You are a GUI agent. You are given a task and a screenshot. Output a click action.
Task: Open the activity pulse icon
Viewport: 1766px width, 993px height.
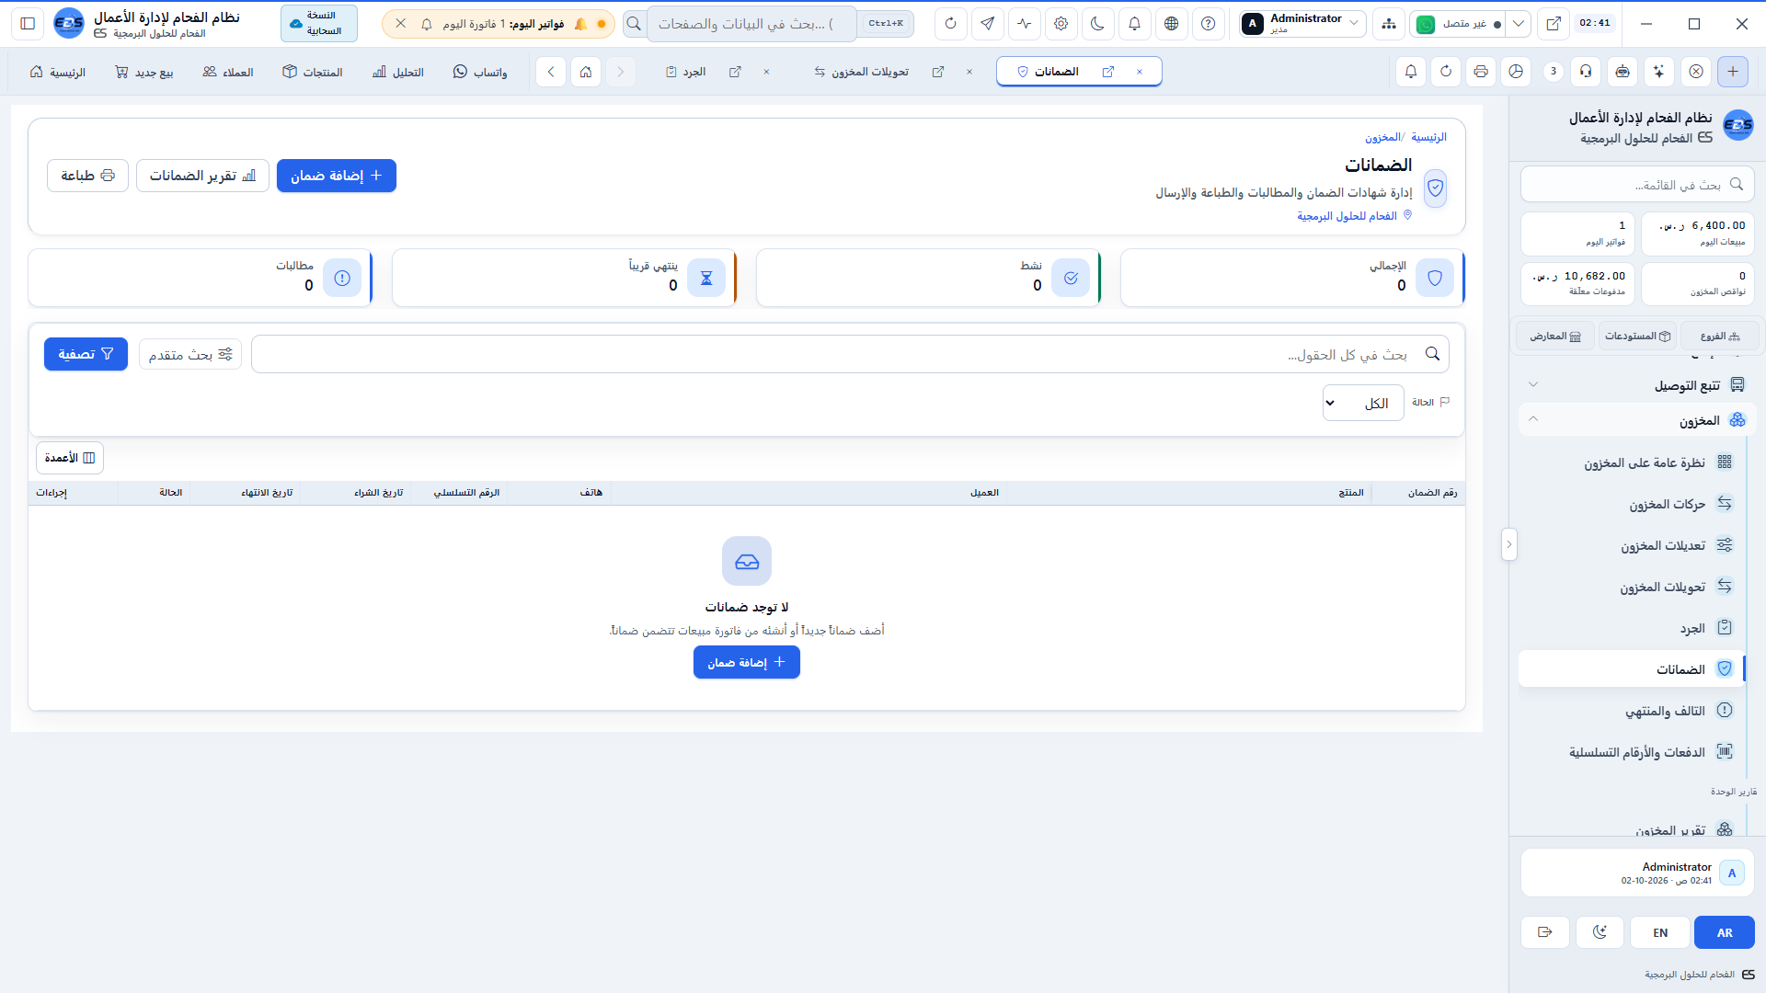[1025, 24]
